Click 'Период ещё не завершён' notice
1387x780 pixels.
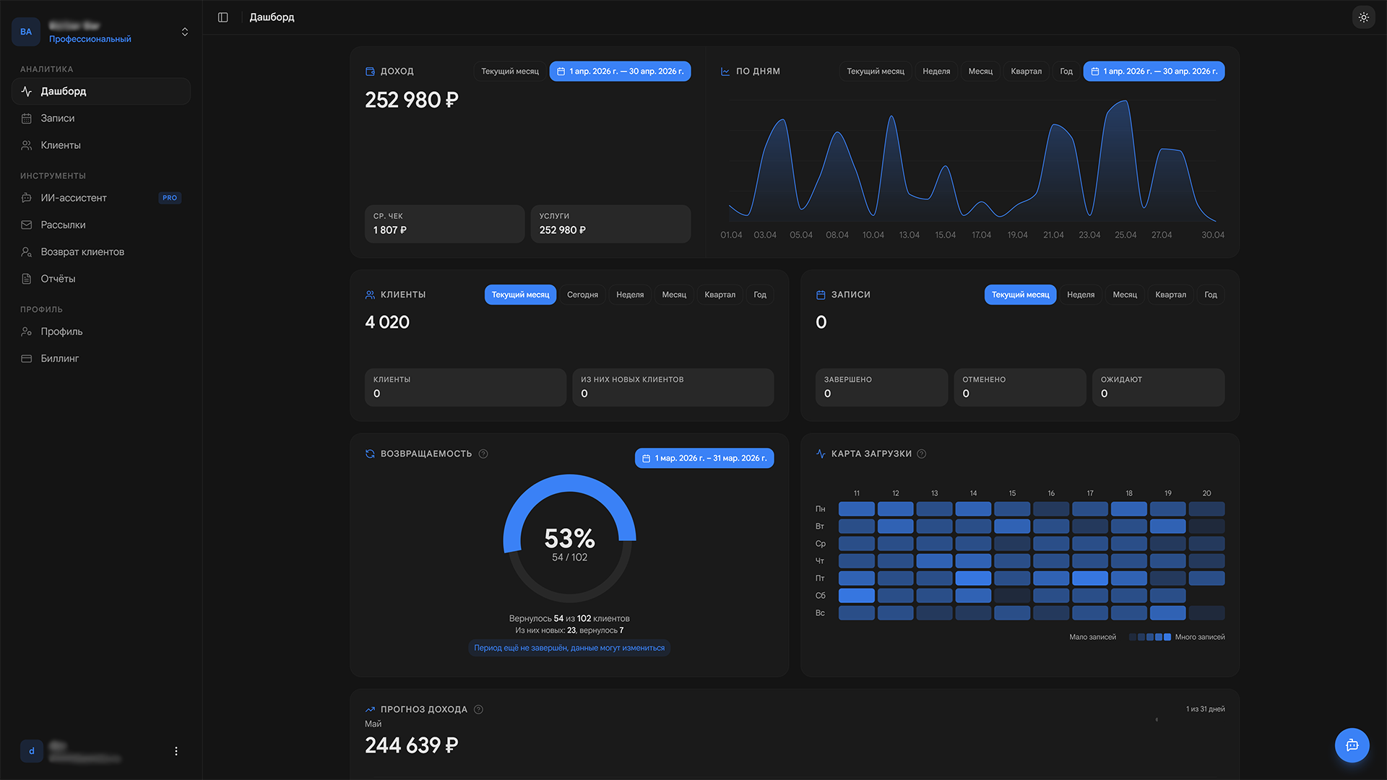coord(569,648)
